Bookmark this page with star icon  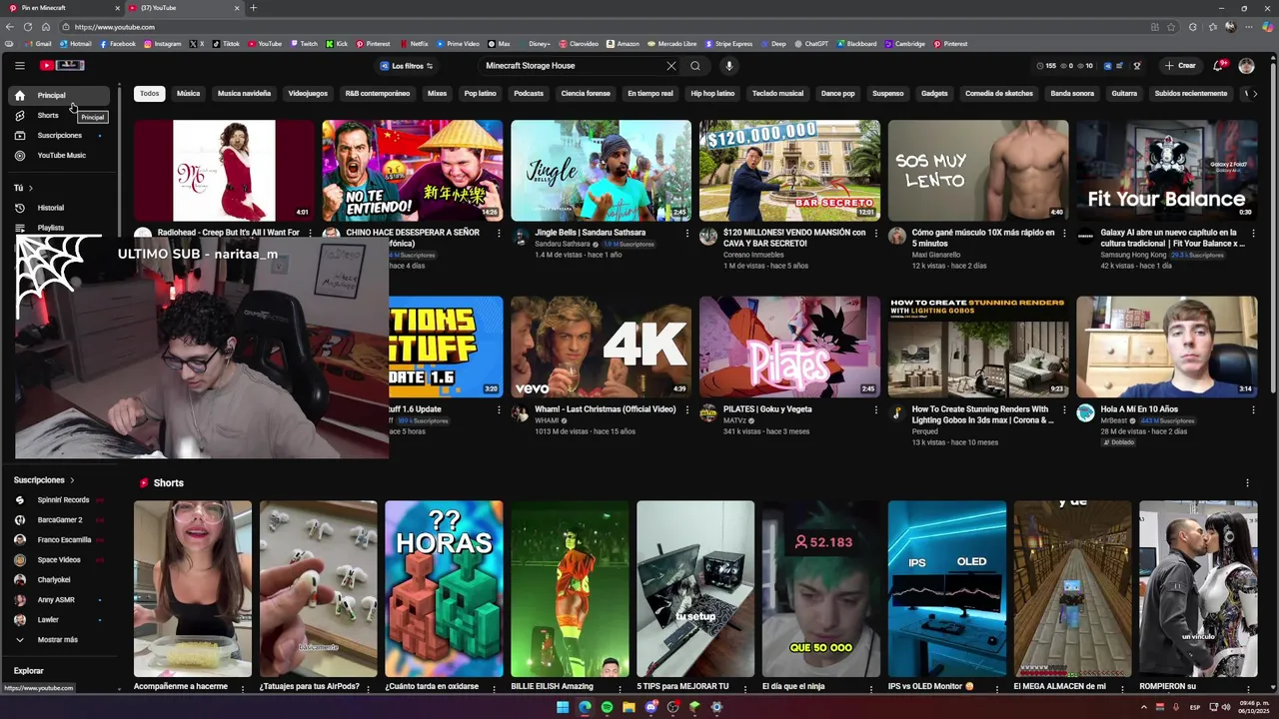pyautogui.click(x=1171, y=27)
